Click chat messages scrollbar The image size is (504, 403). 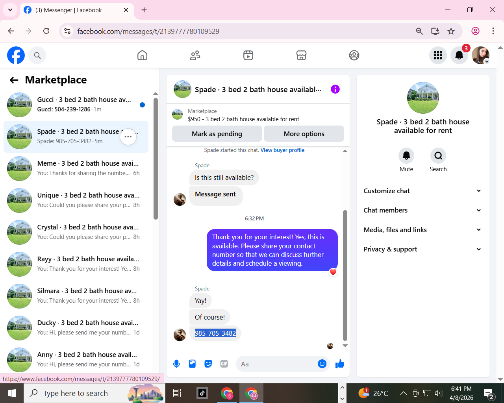pos(345,275)
